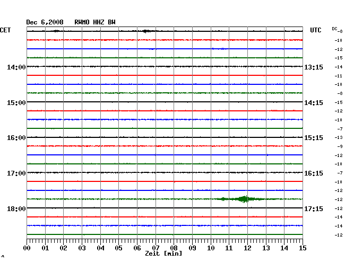Click minute tick label 09

[192, 248]
